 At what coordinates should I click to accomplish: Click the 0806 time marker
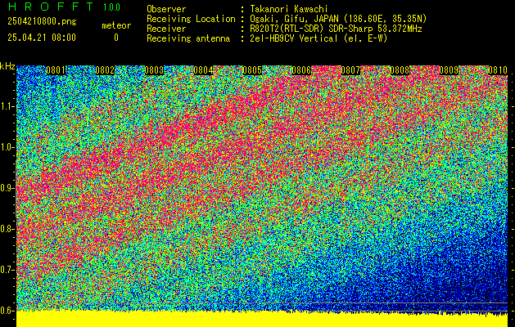click(x=301, y=70)
